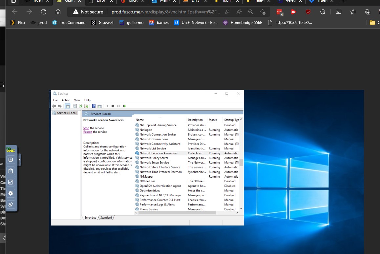Select Services (Local) tree node
Viewport: 380px width, 254px height.
[x=67, y=113]
